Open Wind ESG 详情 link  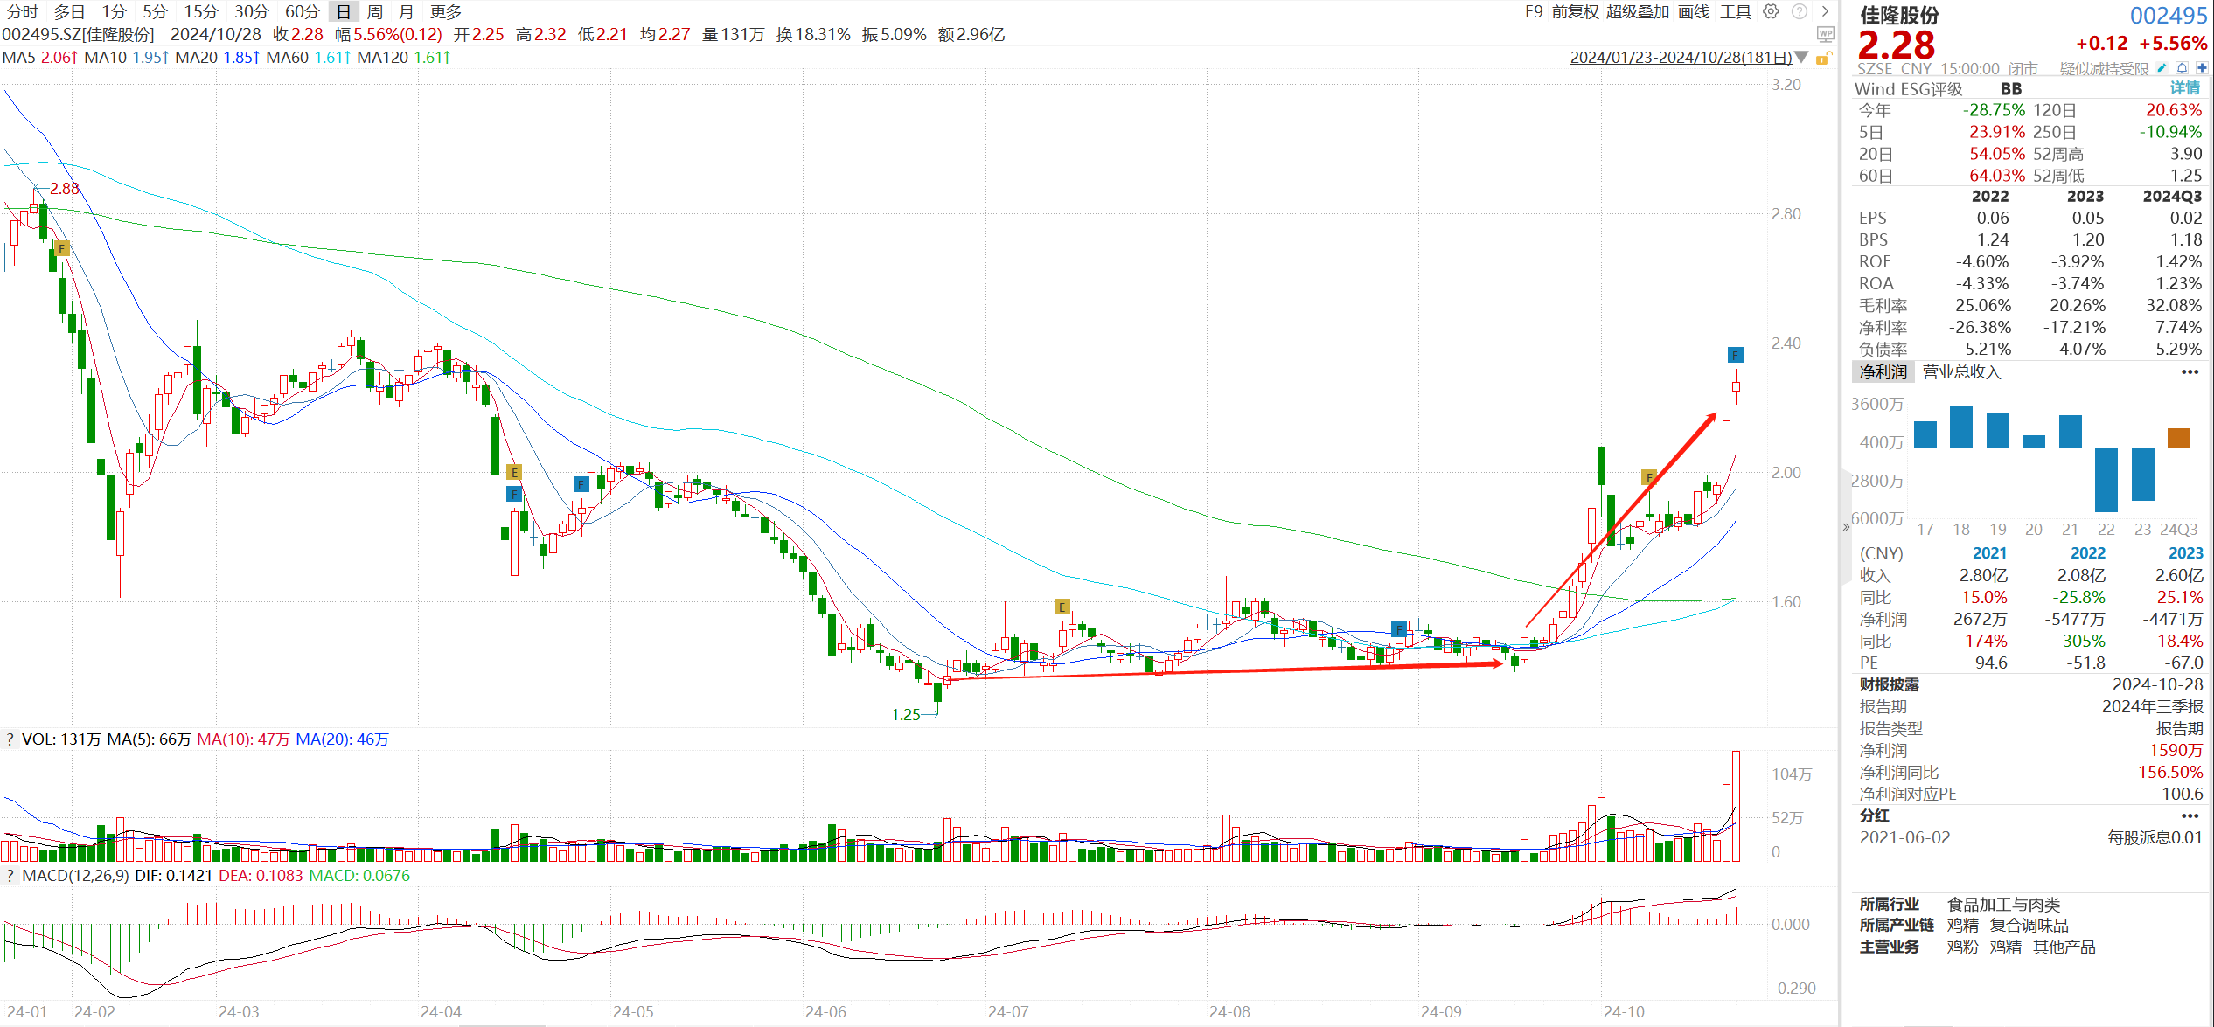(x=2184, y=88)
